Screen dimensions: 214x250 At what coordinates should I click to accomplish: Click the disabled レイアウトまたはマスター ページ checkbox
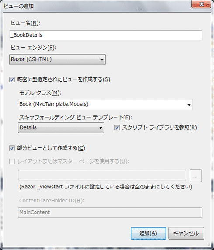click(12, 161)
